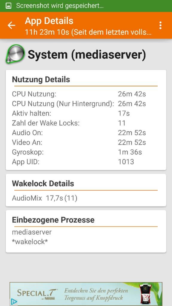The image size is (172, 306).
Task: Select the AudioMix wakelock entry
Action: point(45,198)
